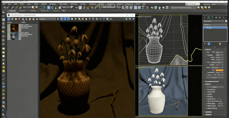Click the Exclude button in the Options rollout
Screen dimensions: 229x118
[x=215, y=87]
